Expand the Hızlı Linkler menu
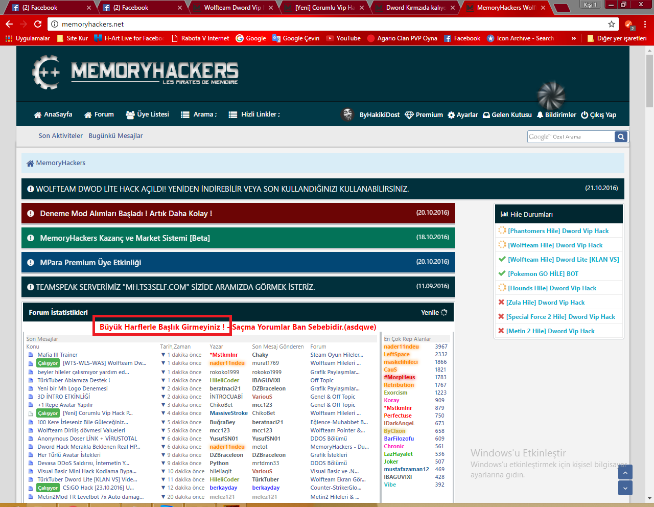The image size is (654, 507). coord(254,114)
